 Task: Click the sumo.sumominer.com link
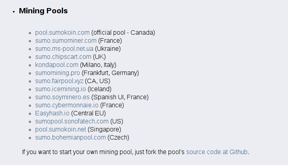tap(66, 41)
